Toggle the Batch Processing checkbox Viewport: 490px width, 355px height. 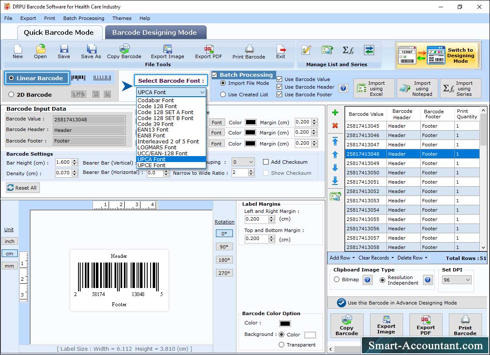click(x=215, y=75)
